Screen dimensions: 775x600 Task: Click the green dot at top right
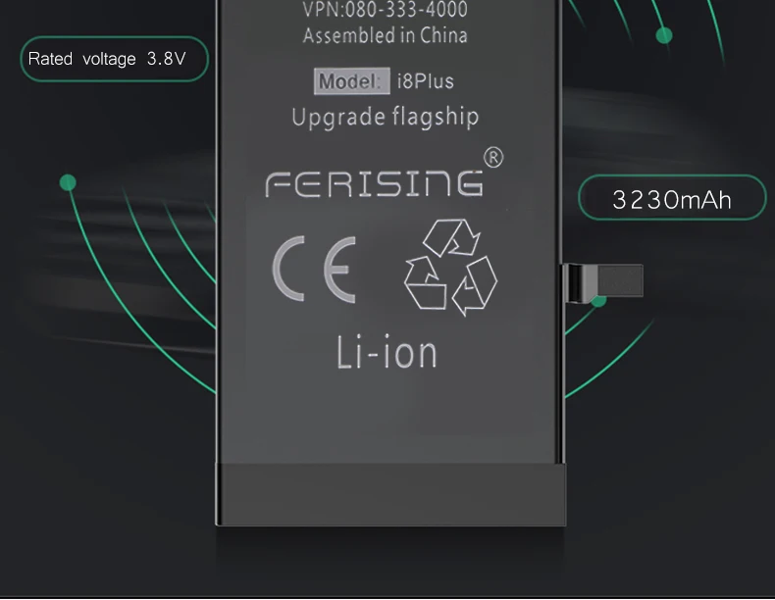664,35
